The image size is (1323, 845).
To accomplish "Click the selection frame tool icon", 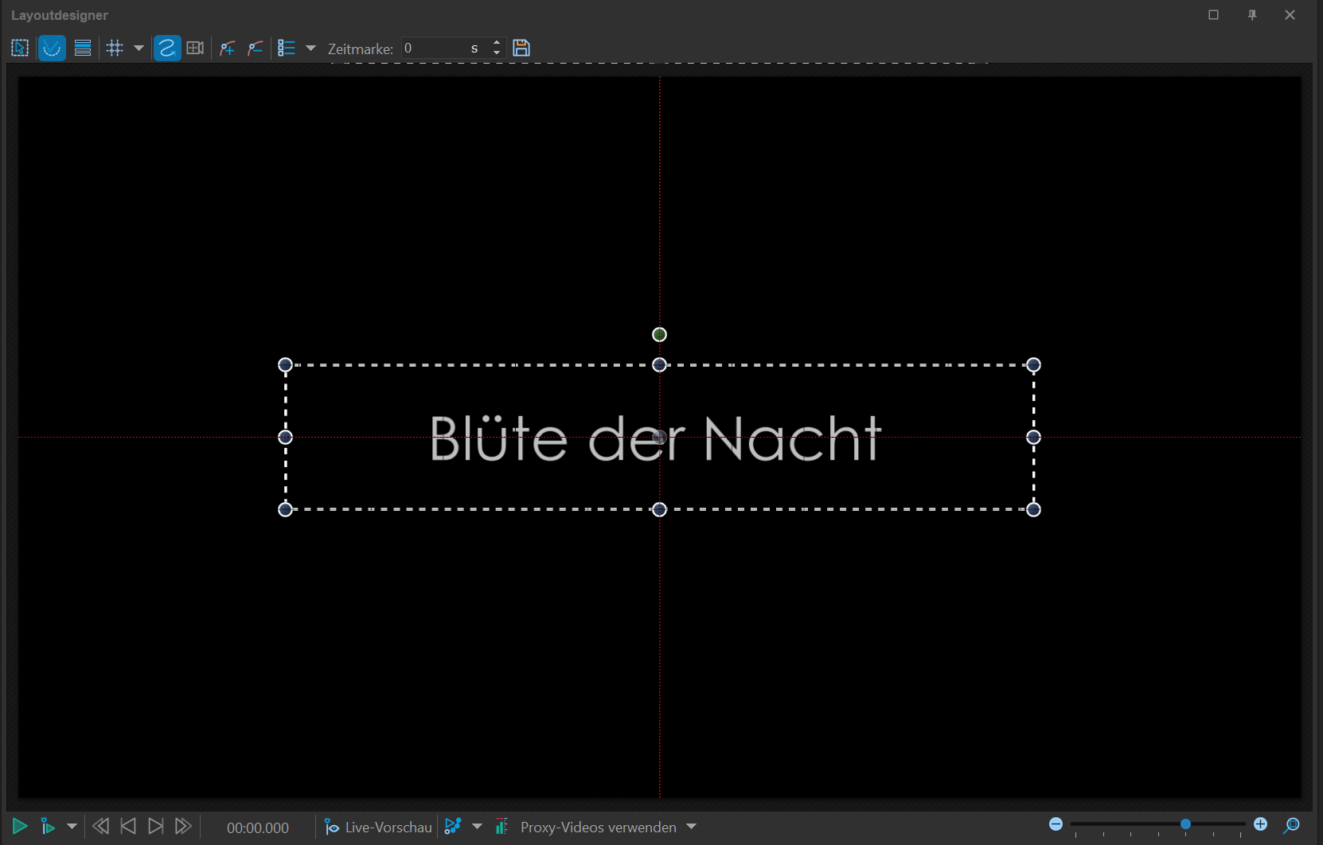I will coord(20,49).
